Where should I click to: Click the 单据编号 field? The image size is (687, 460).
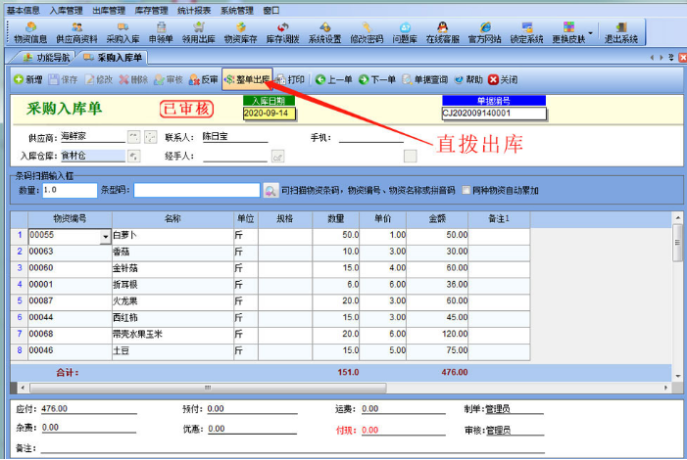coord(494,114)
